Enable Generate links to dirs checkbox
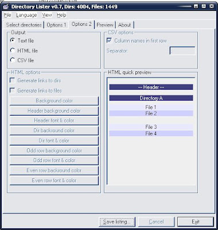 pos(36,80)
